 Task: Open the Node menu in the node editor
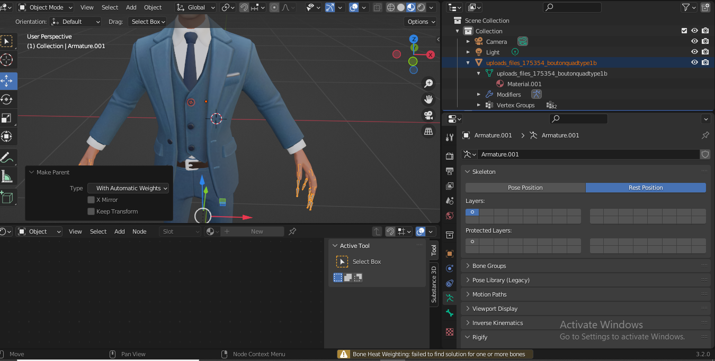coord(139,232)
